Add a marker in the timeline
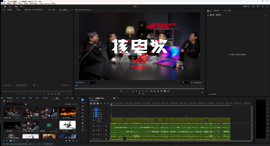The image size is (270, 146). tap(101, 103)
